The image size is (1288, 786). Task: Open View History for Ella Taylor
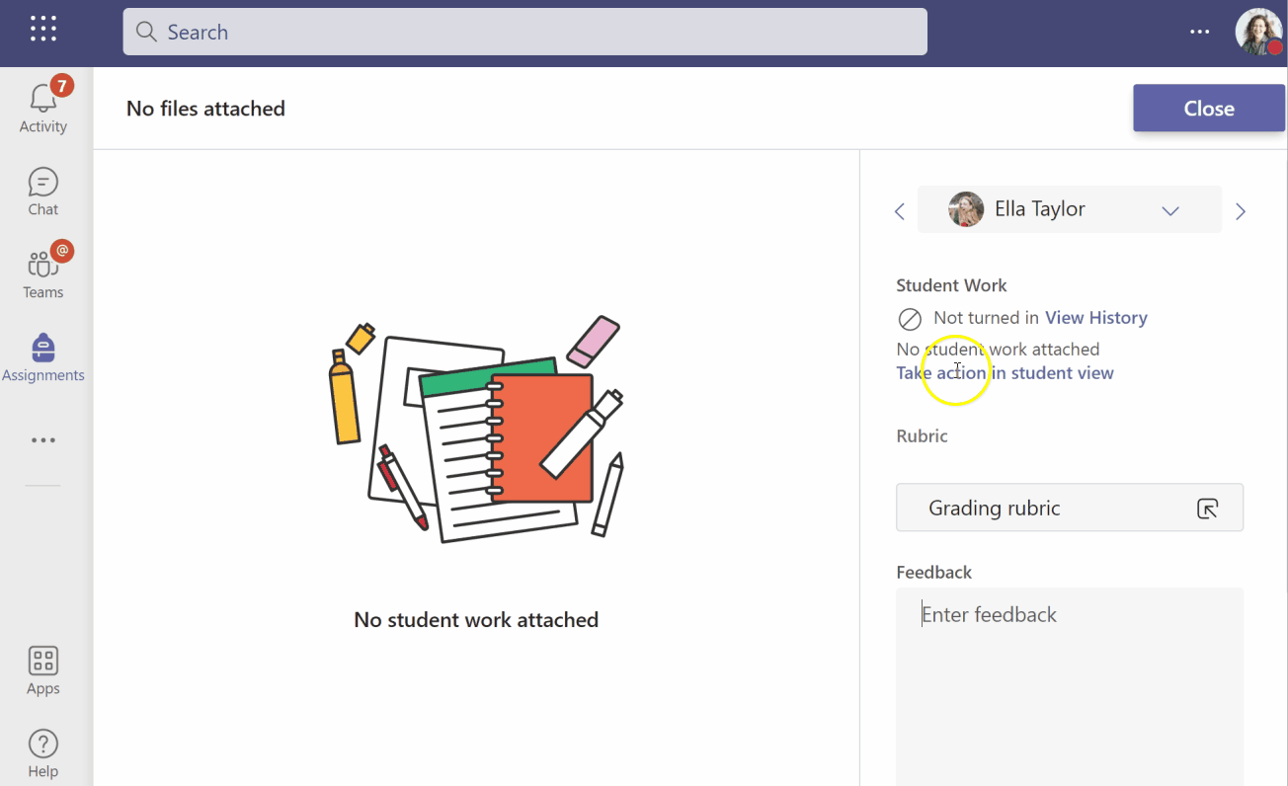pos(1095,317)
